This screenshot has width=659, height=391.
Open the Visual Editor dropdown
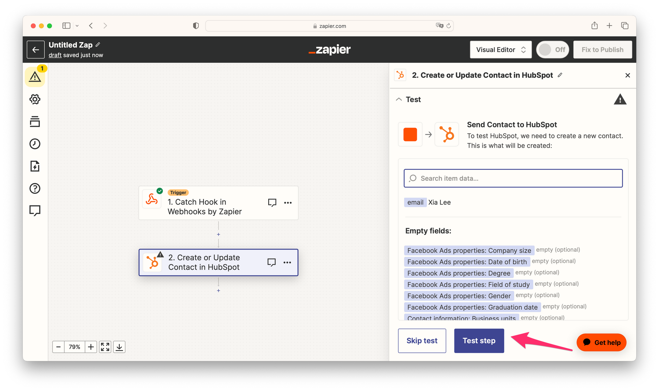coord(501,50)
